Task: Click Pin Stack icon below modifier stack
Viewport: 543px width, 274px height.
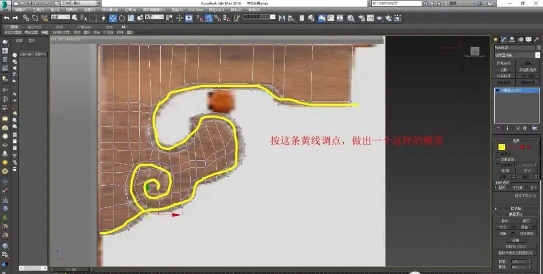Action: (499, 128)
